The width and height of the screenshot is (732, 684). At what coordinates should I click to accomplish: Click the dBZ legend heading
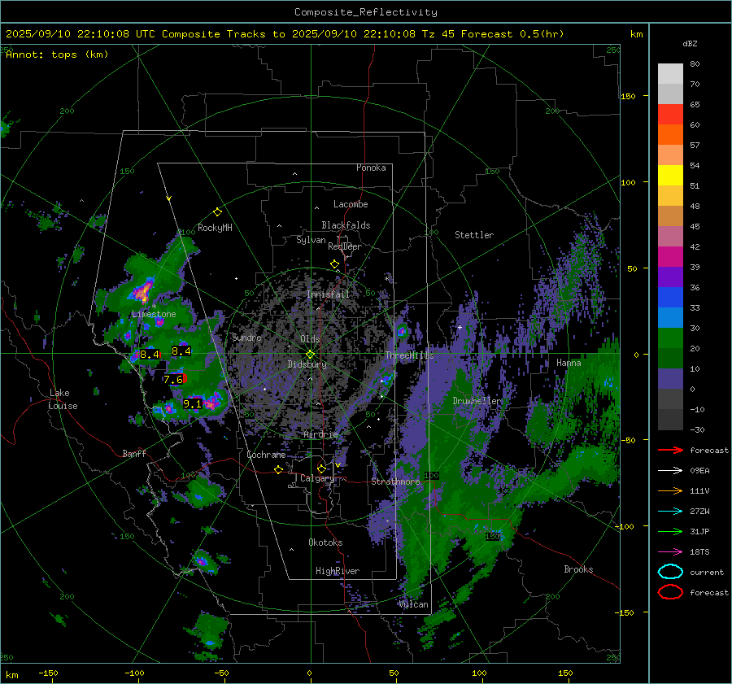click(x=690, y=43)
